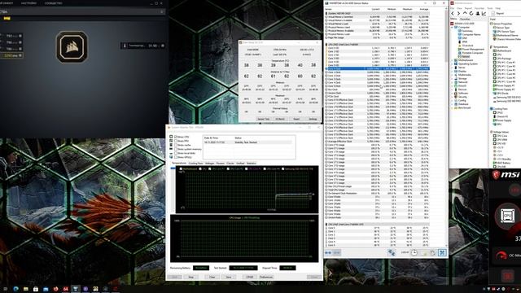521x293 pixels.
Task: Click Settings button in Real Temp window
Action: pos(313,119)
